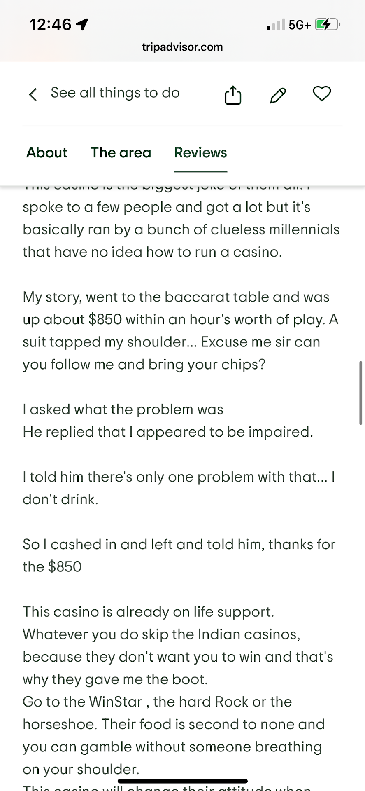
Task: Tap the location arrow in status bar
Action: tap(82, 25)
